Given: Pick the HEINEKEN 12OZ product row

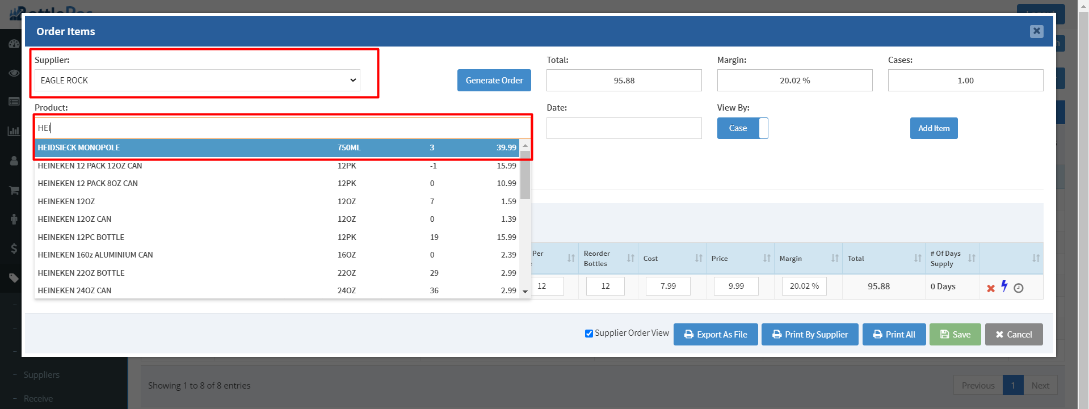Looking at the screenshot, I should coord(277,201).
